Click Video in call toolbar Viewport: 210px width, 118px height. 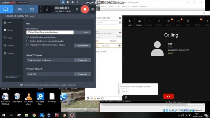(x=178, y=22)
